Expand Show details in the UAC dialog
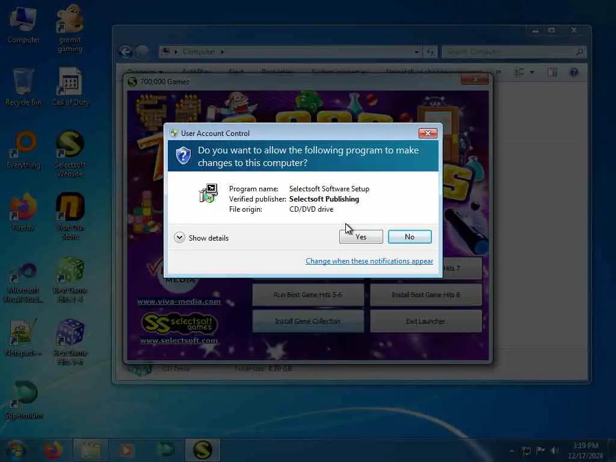This screenshot has width=616, height=462. 201,238
